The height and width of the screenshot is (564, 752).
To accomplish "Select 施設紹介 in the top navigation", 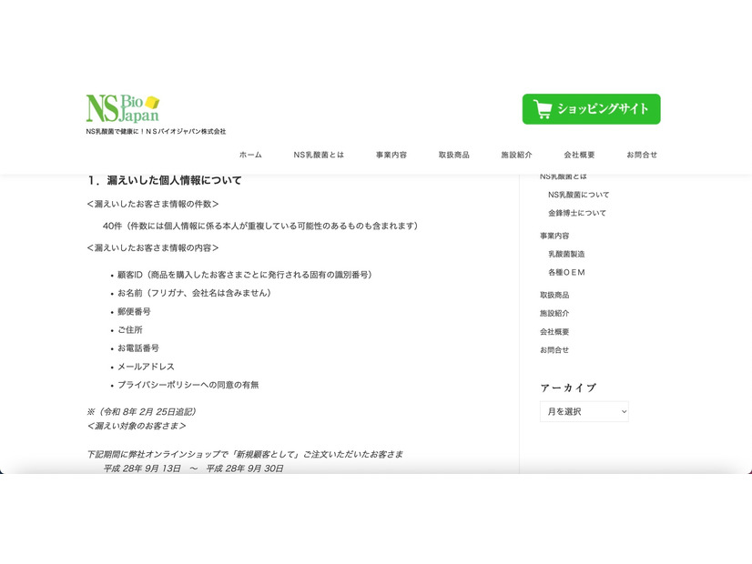I will tap(515, 155).
